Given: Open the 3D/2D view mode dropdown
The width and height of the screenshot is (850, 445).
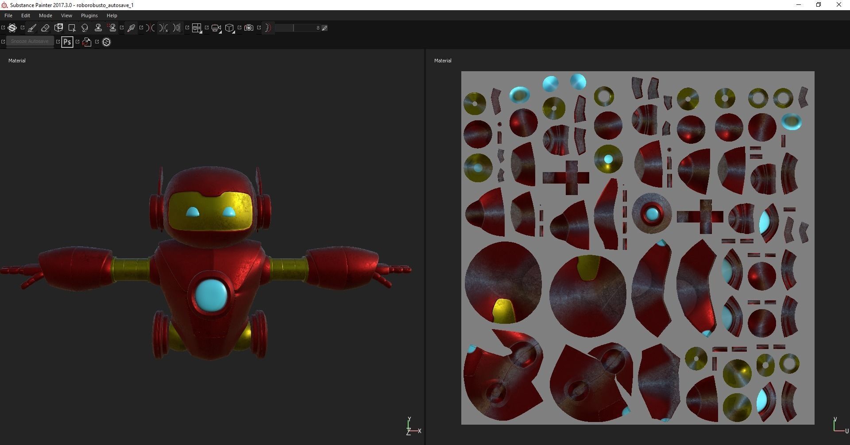Looking at the screenshot, I should click(x=197, y=28).
